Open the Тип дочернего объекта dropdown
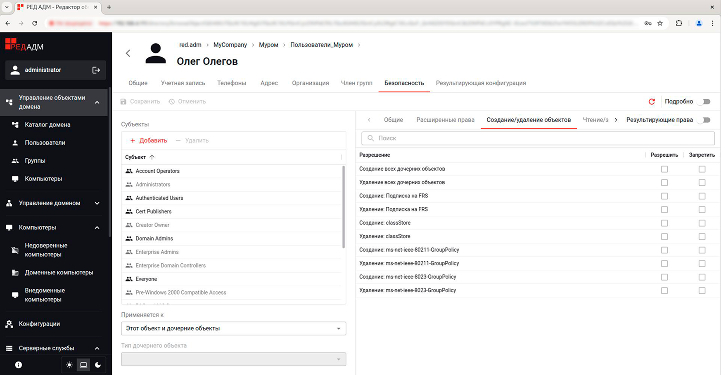 233,359
